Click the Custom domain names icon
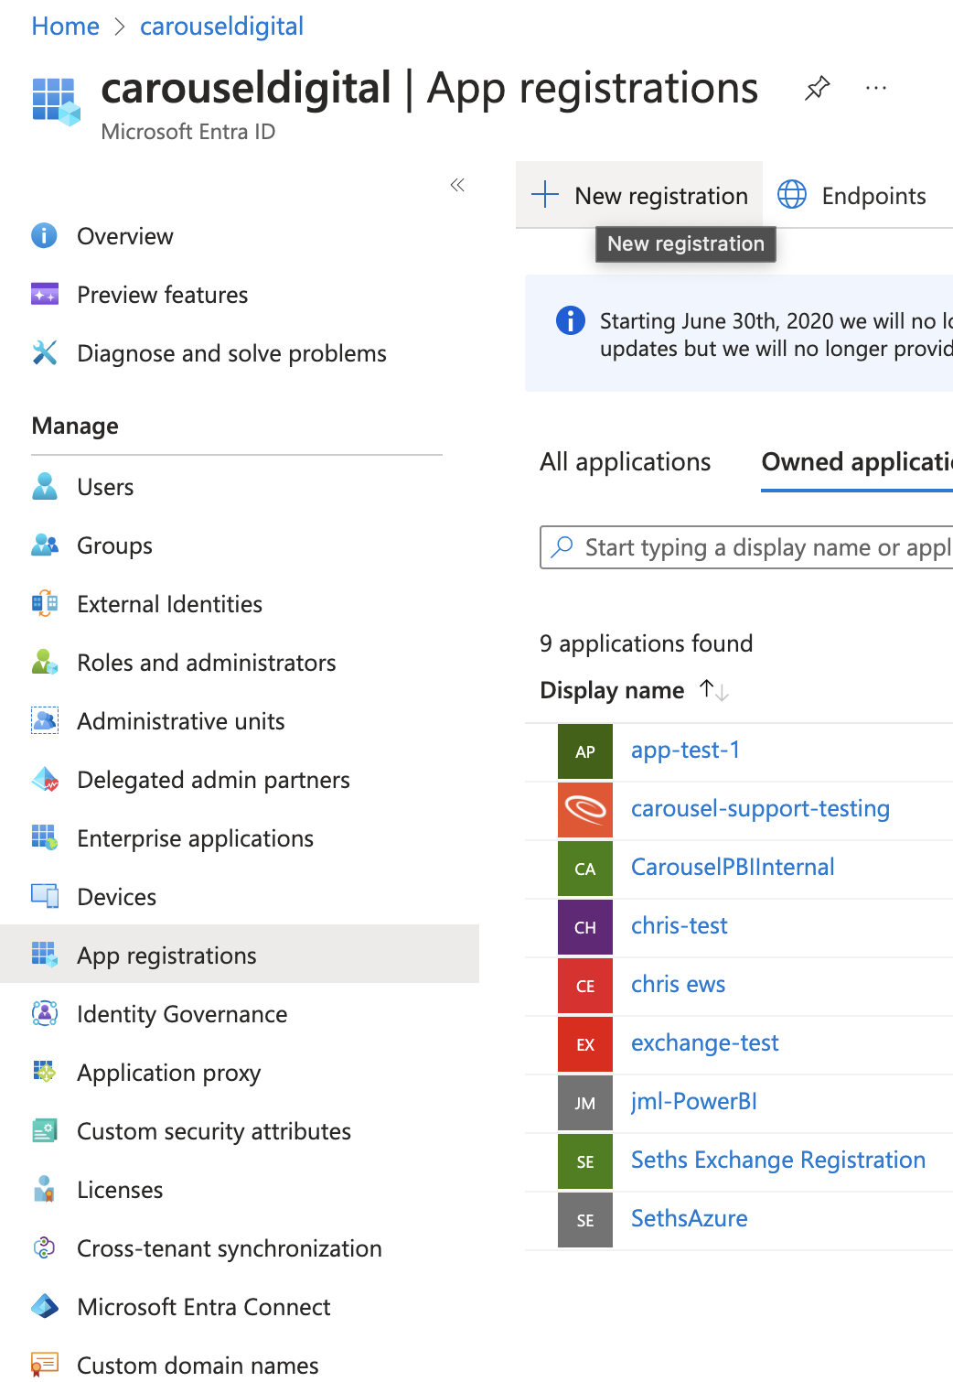 pyautogui.click(x=44, y=1366)
